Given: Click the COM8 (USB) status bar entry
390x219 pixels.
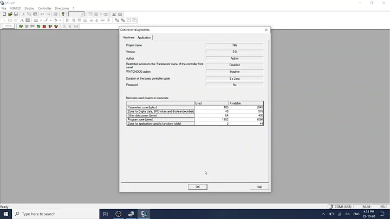Looking at the screenshot, I should tap(341, 207).
